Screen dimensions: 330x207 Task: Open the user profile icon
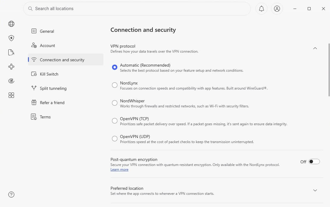(277, 9)
